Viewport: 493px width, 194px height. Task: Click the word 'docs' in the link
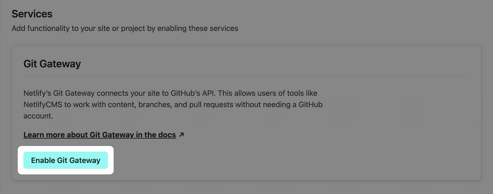pos(167,135)
